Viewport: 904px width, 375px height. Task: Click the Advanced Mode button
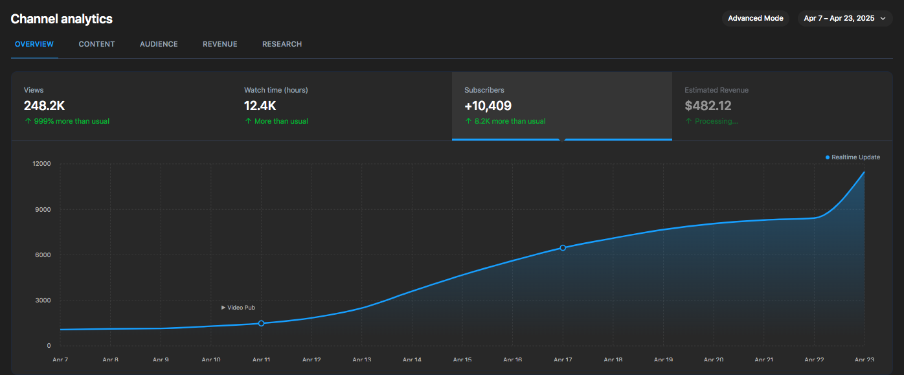coord(755,18)
